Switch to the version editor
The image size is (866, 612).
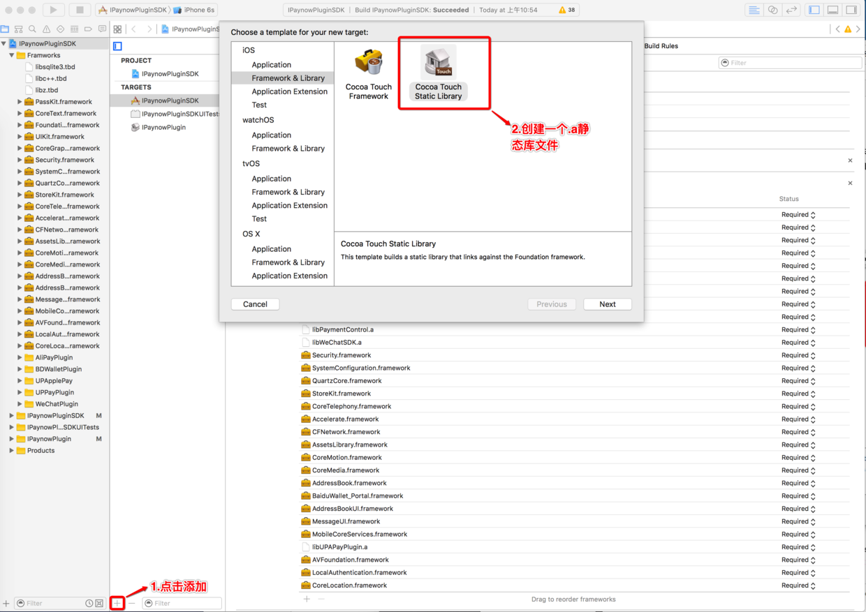(791, 10)
